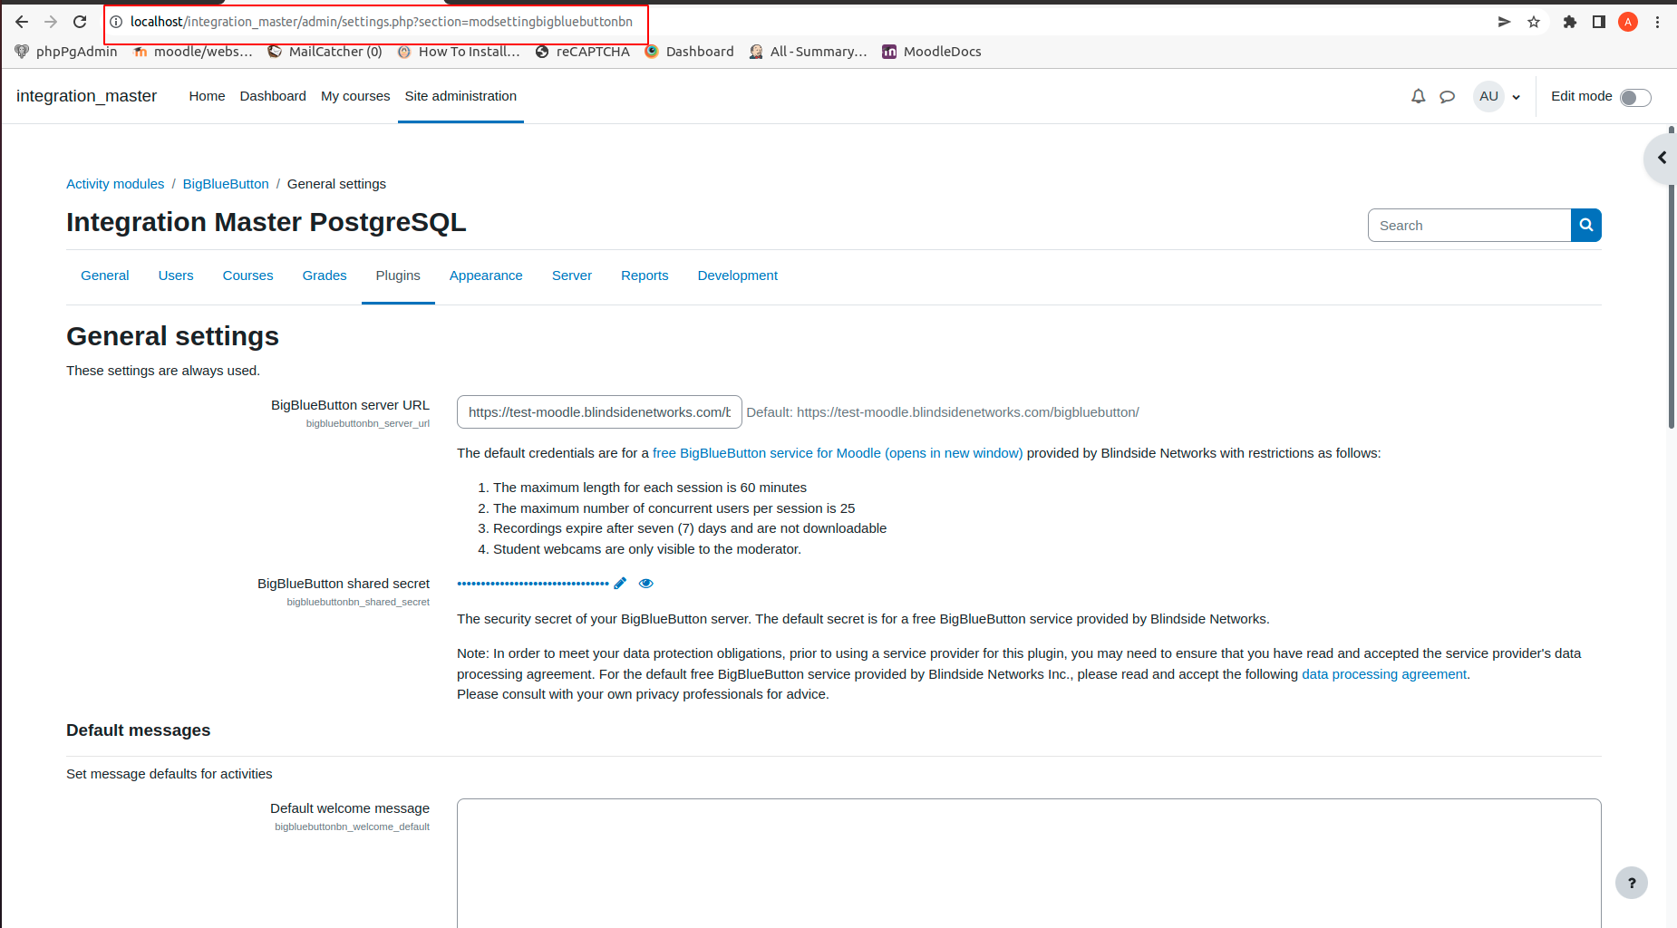Click the page vertical scrollbar

pyautogui.click(x=1672, y=277)
